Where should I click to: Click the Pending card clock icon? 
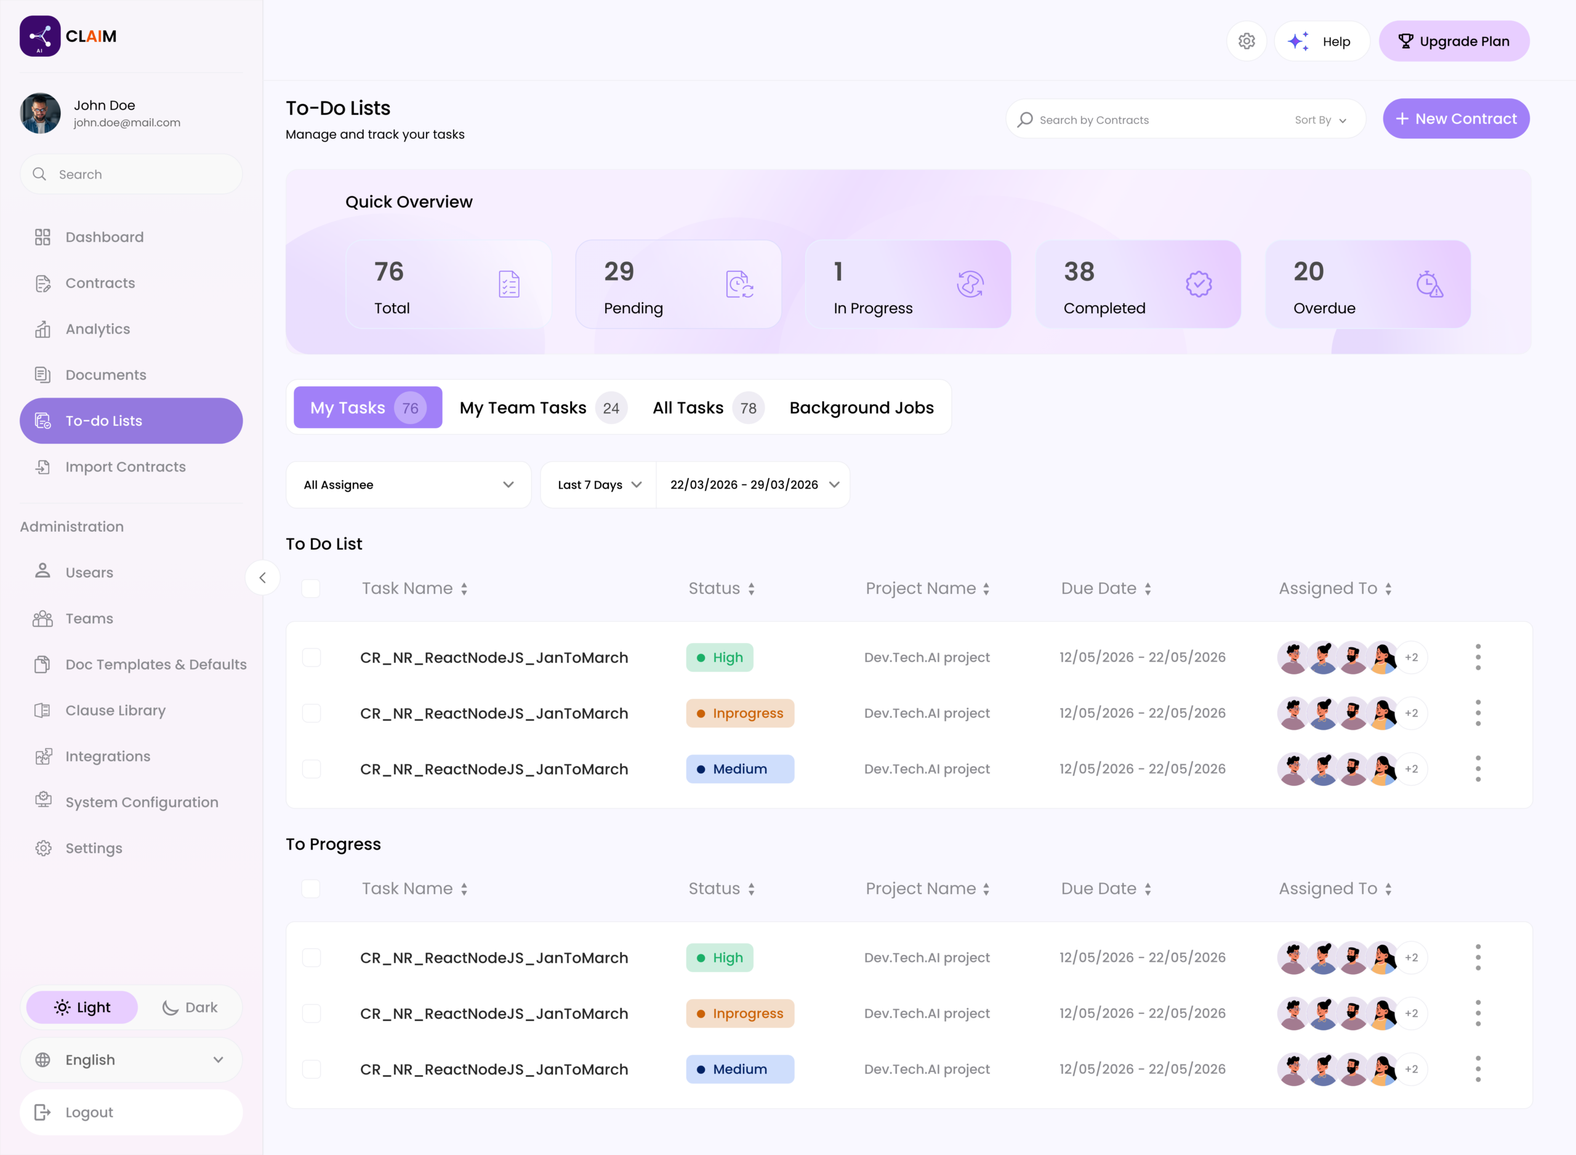click(x=739, y=284)
